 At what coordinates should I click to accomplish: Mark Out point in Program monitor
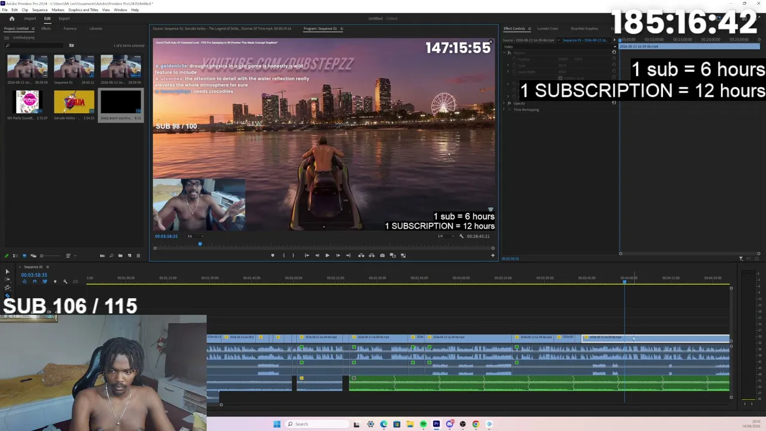pos(293,256)
